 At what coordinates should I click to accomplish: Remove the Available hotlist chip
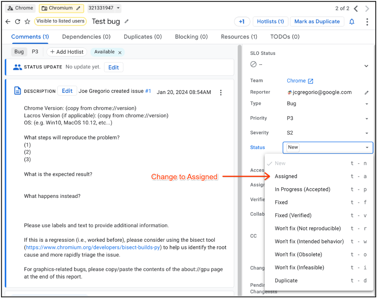(120, 52)
